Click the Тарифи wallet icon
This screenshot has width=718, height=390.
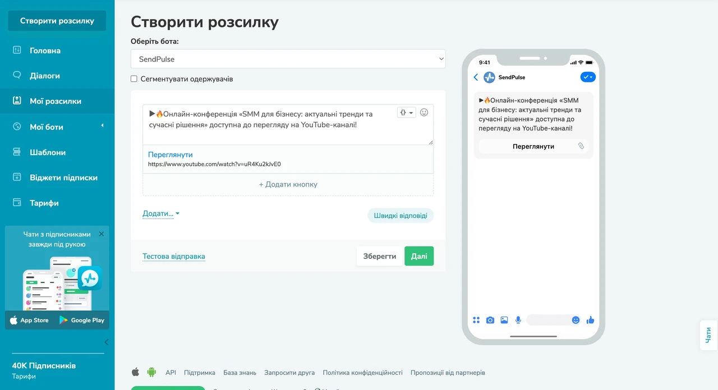point(17,202)
